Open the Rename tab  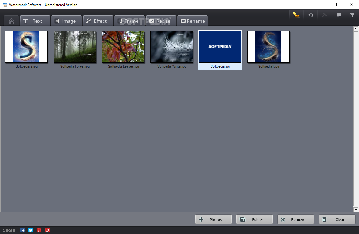[193, 21]
